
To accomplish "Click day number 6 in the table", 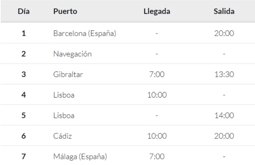I will click(x=24, y=136).
